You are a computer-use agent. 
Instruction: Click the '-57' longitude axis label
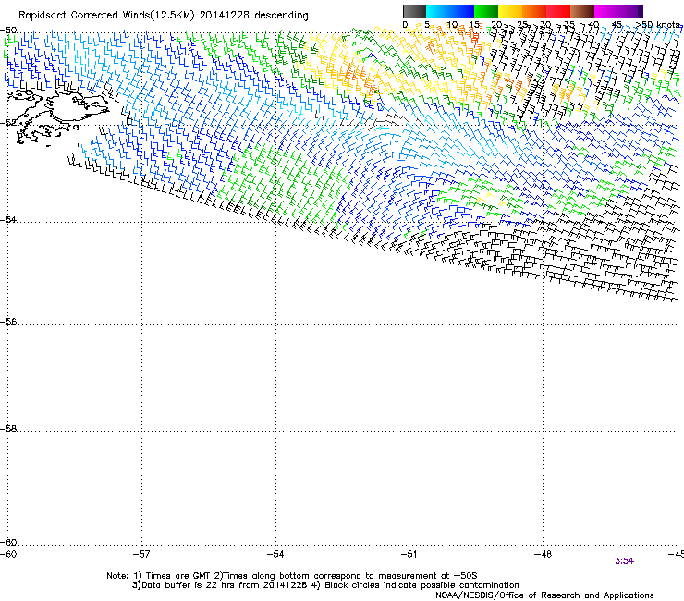coord(141,554)
